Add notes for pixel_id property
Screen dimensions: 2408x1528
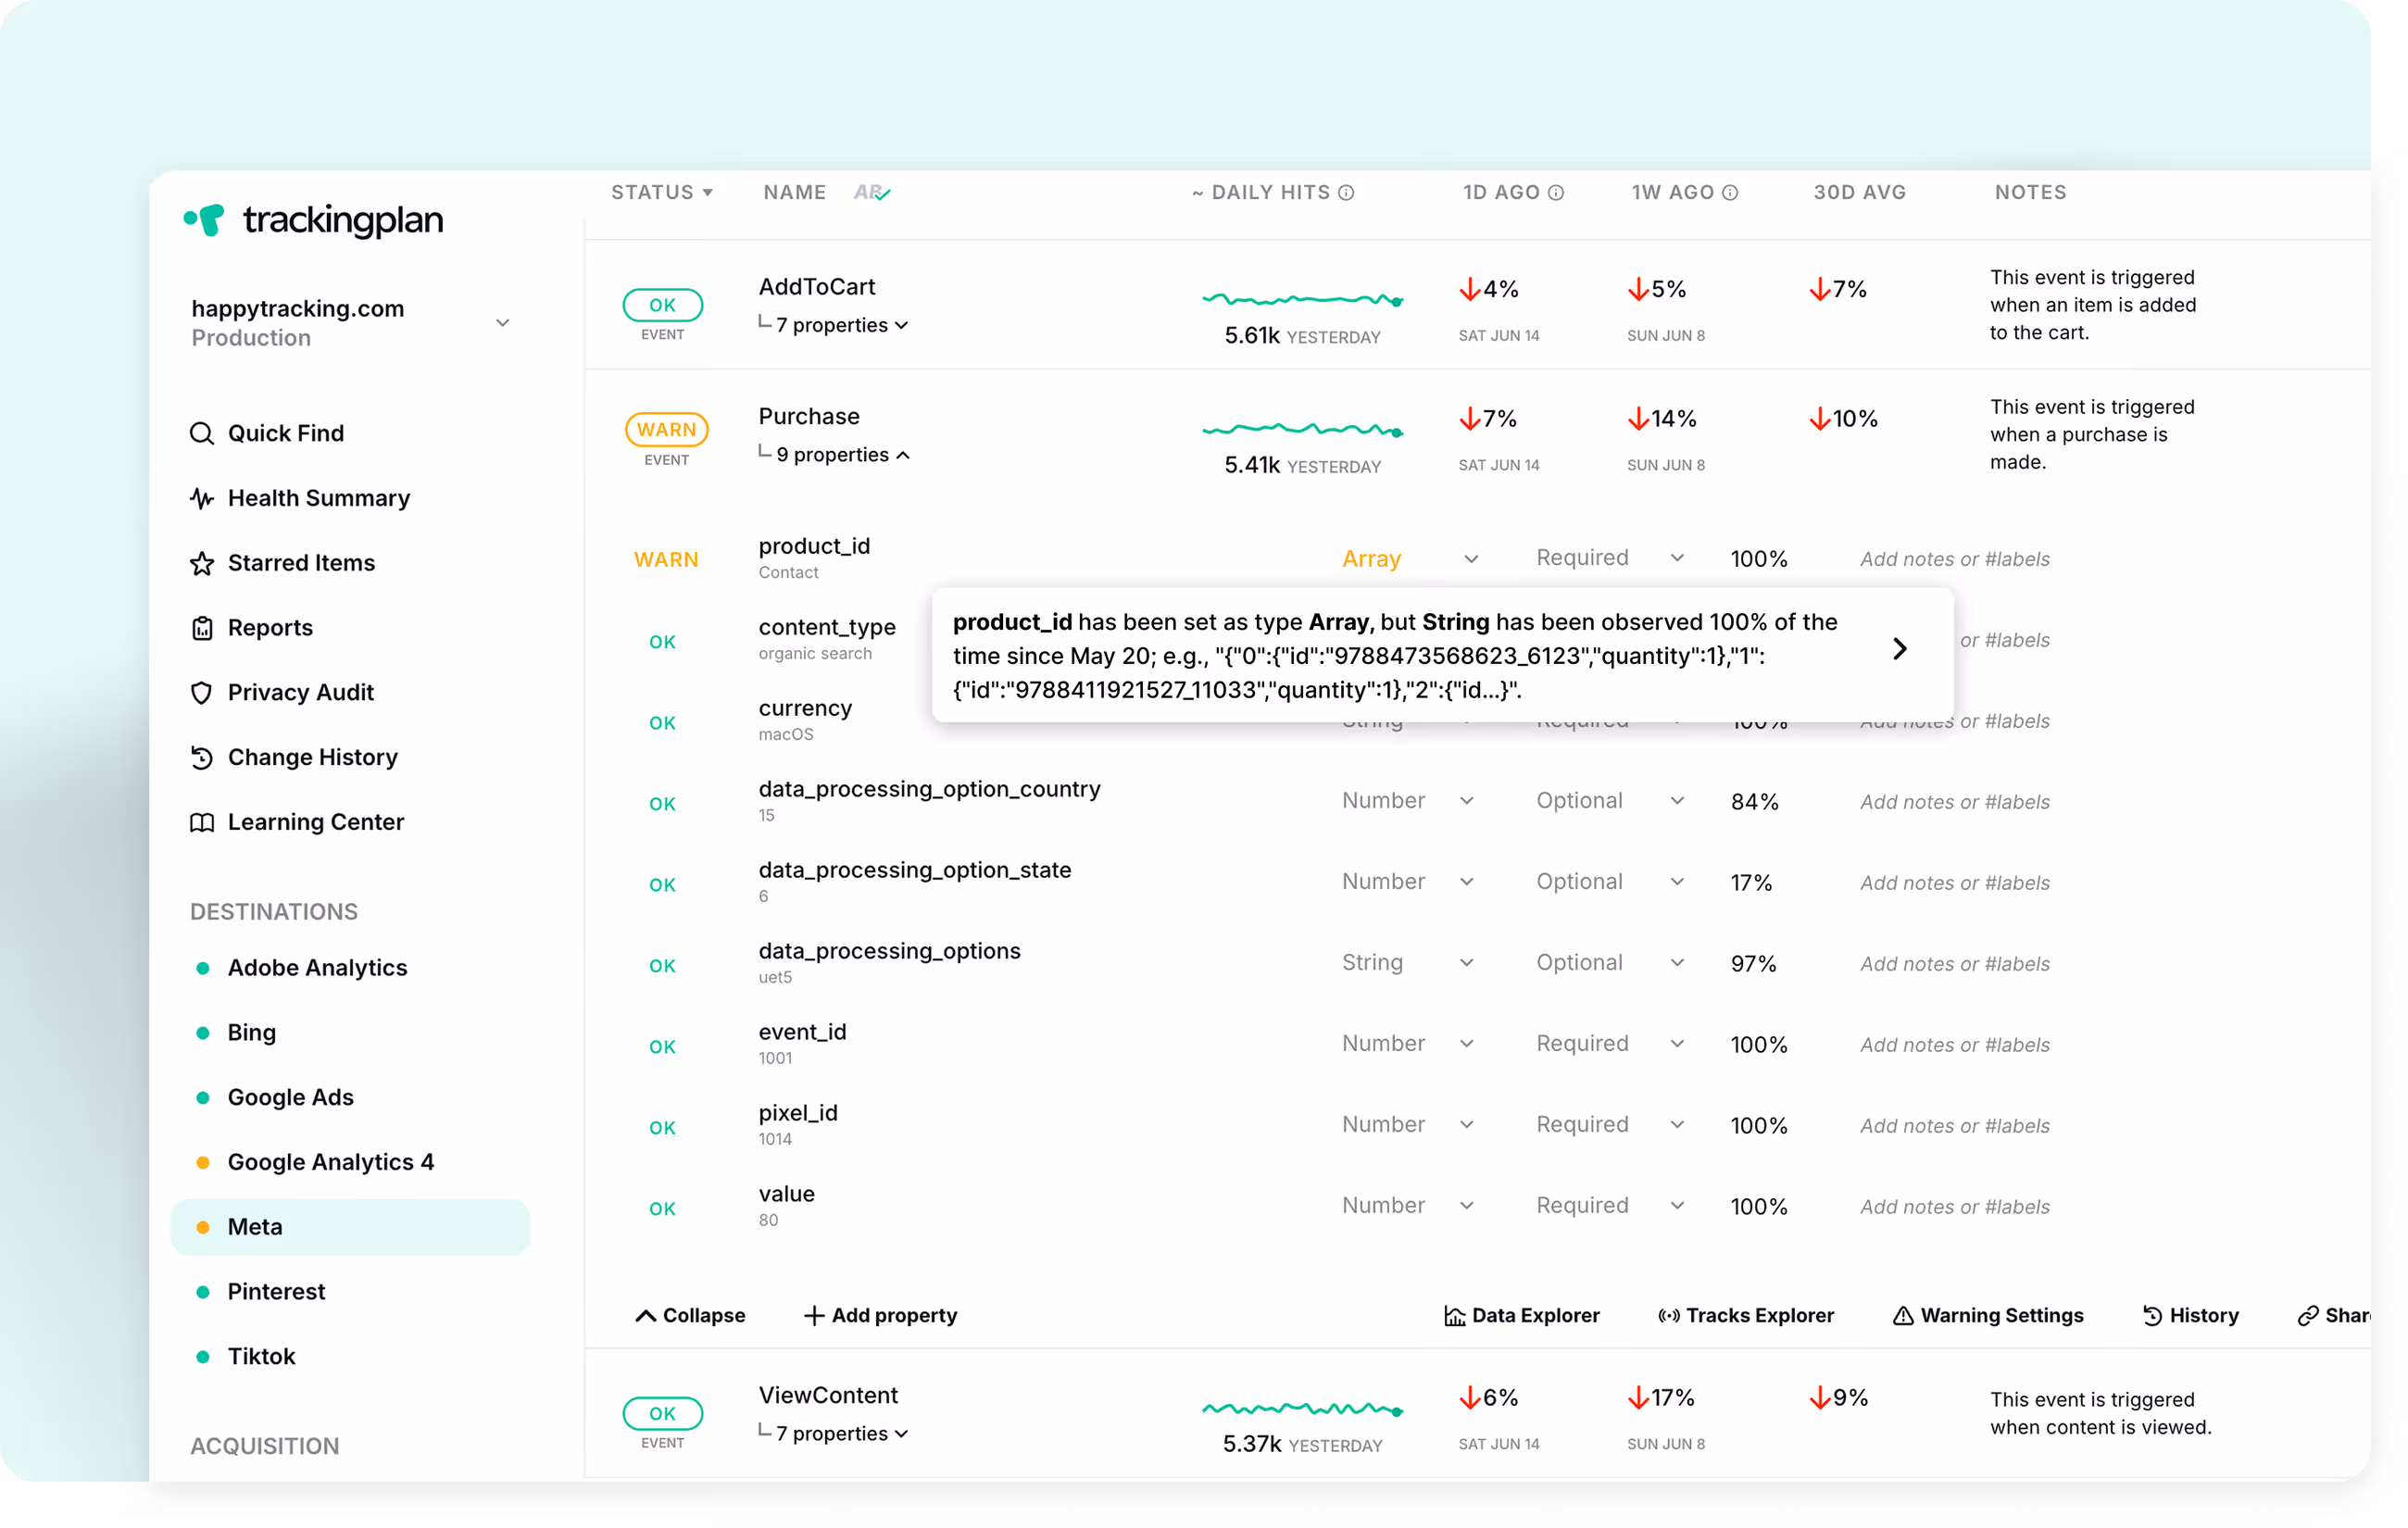(1955, 1125)
